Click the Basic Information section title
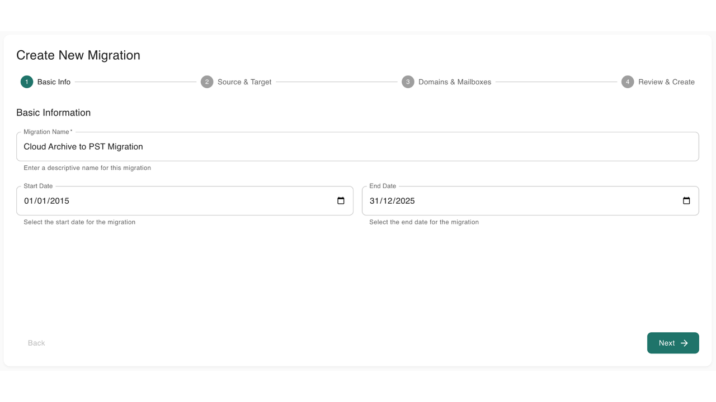Viewport: 716px width, 402px height. tap(53, 113)
